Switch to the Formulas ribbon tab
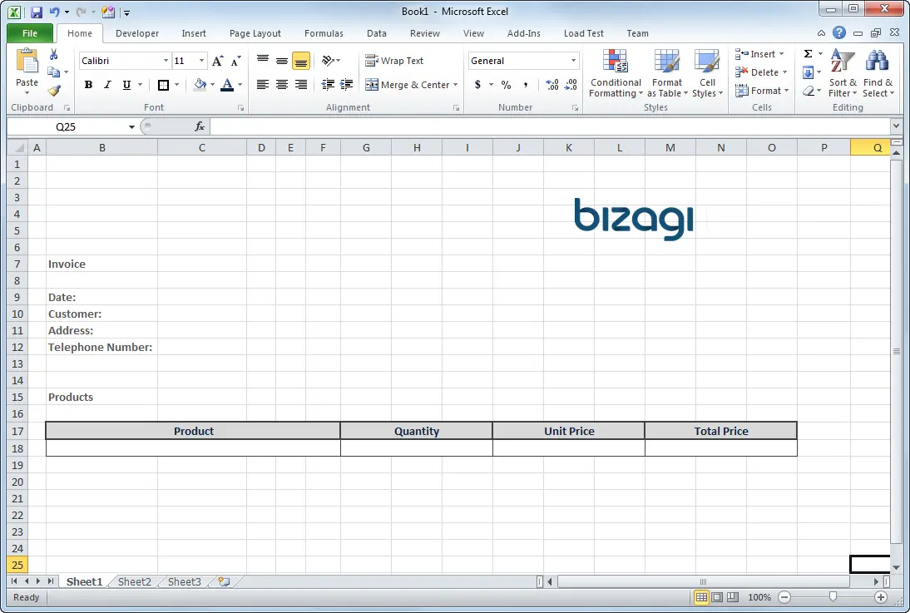This screenshot has width=910, height=613. click(324, 33)
